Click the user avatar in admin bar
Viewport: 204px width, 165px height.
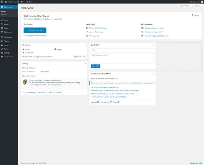202,2
